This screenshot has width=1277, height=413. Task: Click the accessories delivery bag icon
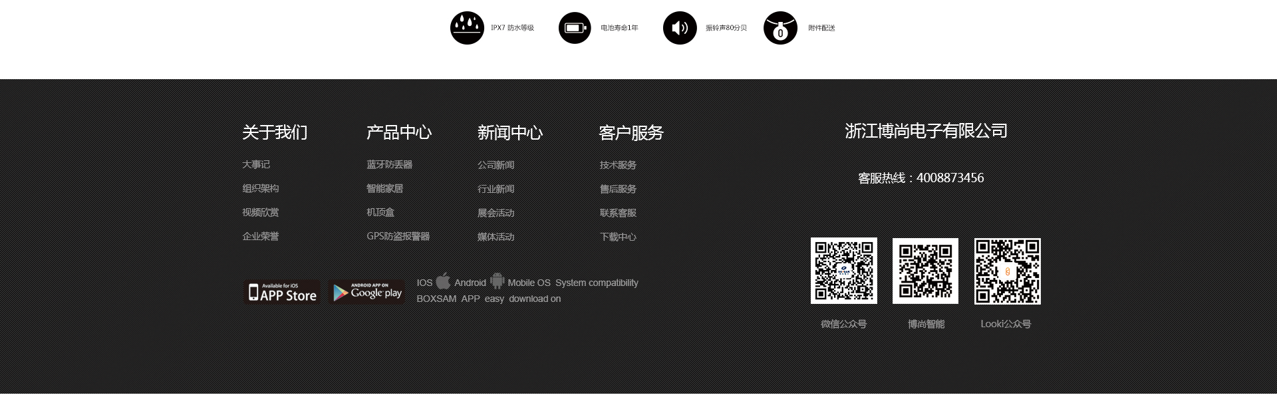[x=780, y=28]
